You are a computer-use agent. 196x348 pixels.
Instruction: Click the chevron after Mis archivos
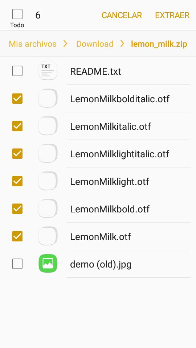coord(65,44)
